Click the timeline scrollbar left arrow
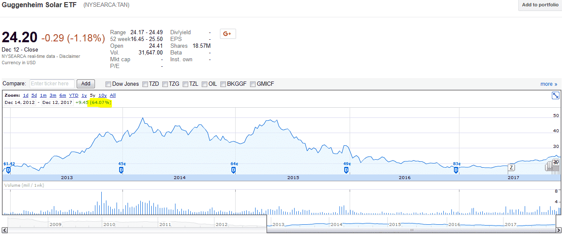This screenshot has width=562, height=234. point(5,230)
